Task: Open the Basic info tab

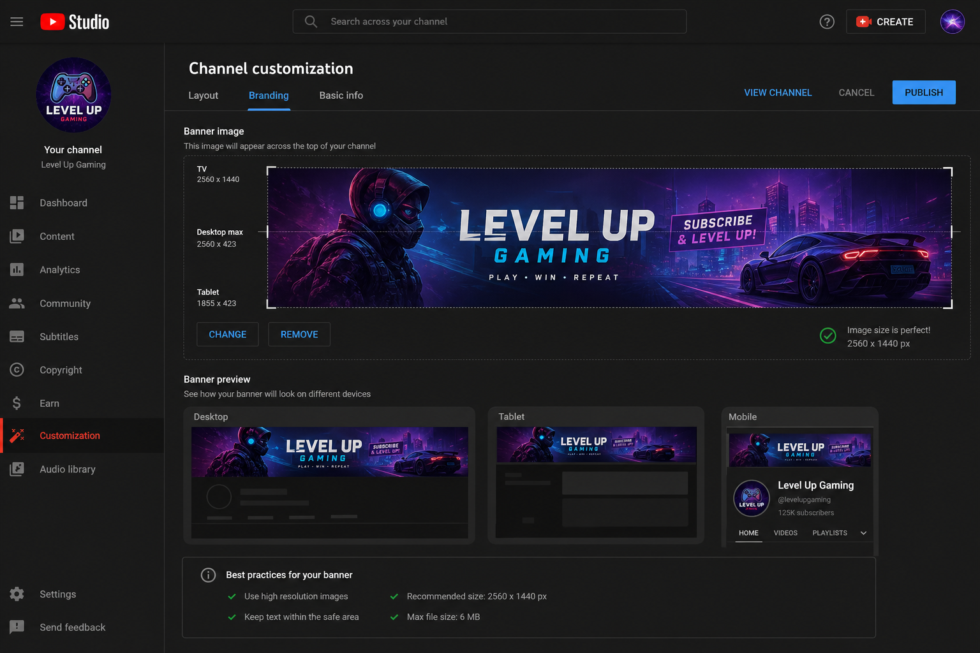Action: click(x=341, y=95)
